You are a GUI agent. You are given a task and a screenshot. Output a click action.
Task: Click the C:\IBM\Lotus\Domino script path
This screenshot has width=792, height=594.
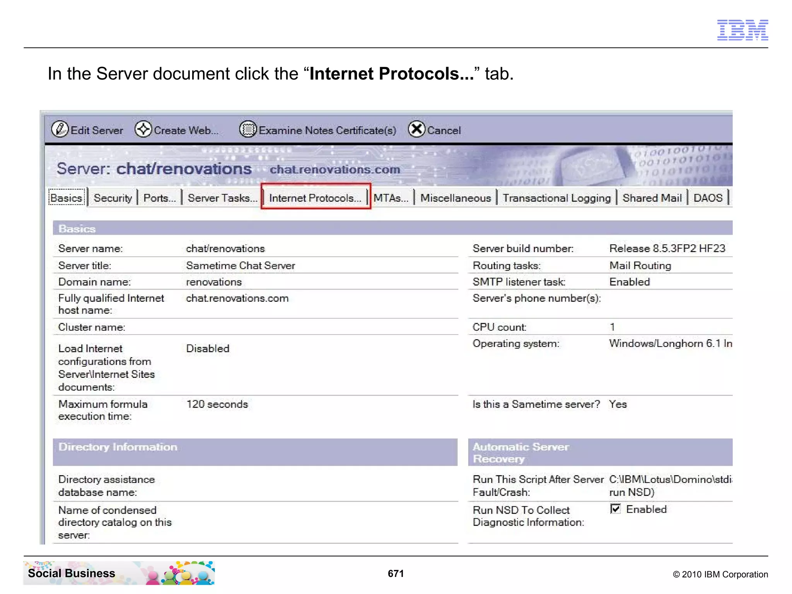671,486
